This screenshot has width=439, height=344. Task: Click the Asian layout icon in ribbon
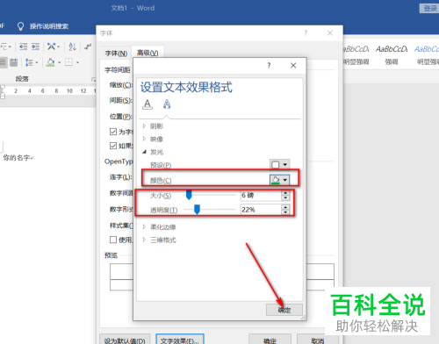[x=51, y=47]
